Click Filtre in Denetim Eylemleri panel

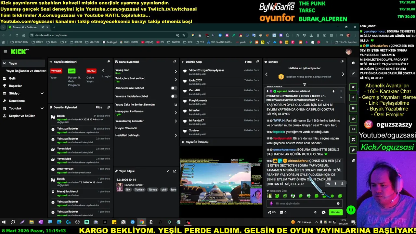tap(99, 107)
